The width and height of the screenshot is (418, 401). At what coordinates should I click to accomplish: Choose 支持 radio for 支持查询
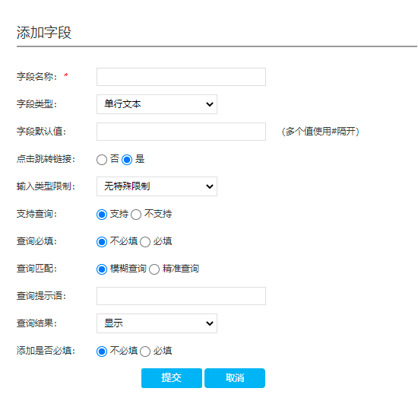[102, 215]
